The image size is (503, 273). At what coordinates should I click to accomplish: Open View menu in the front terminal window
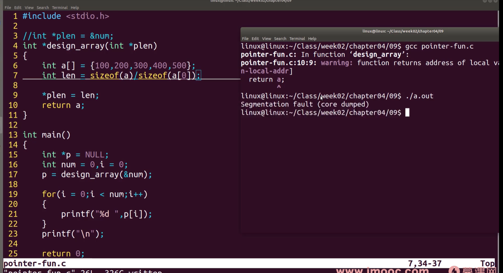pyautogui.click(x=267, y=39)
